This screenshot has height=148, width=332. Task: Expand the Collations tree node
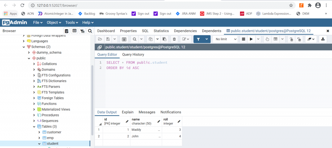click(x=34, y=64)
